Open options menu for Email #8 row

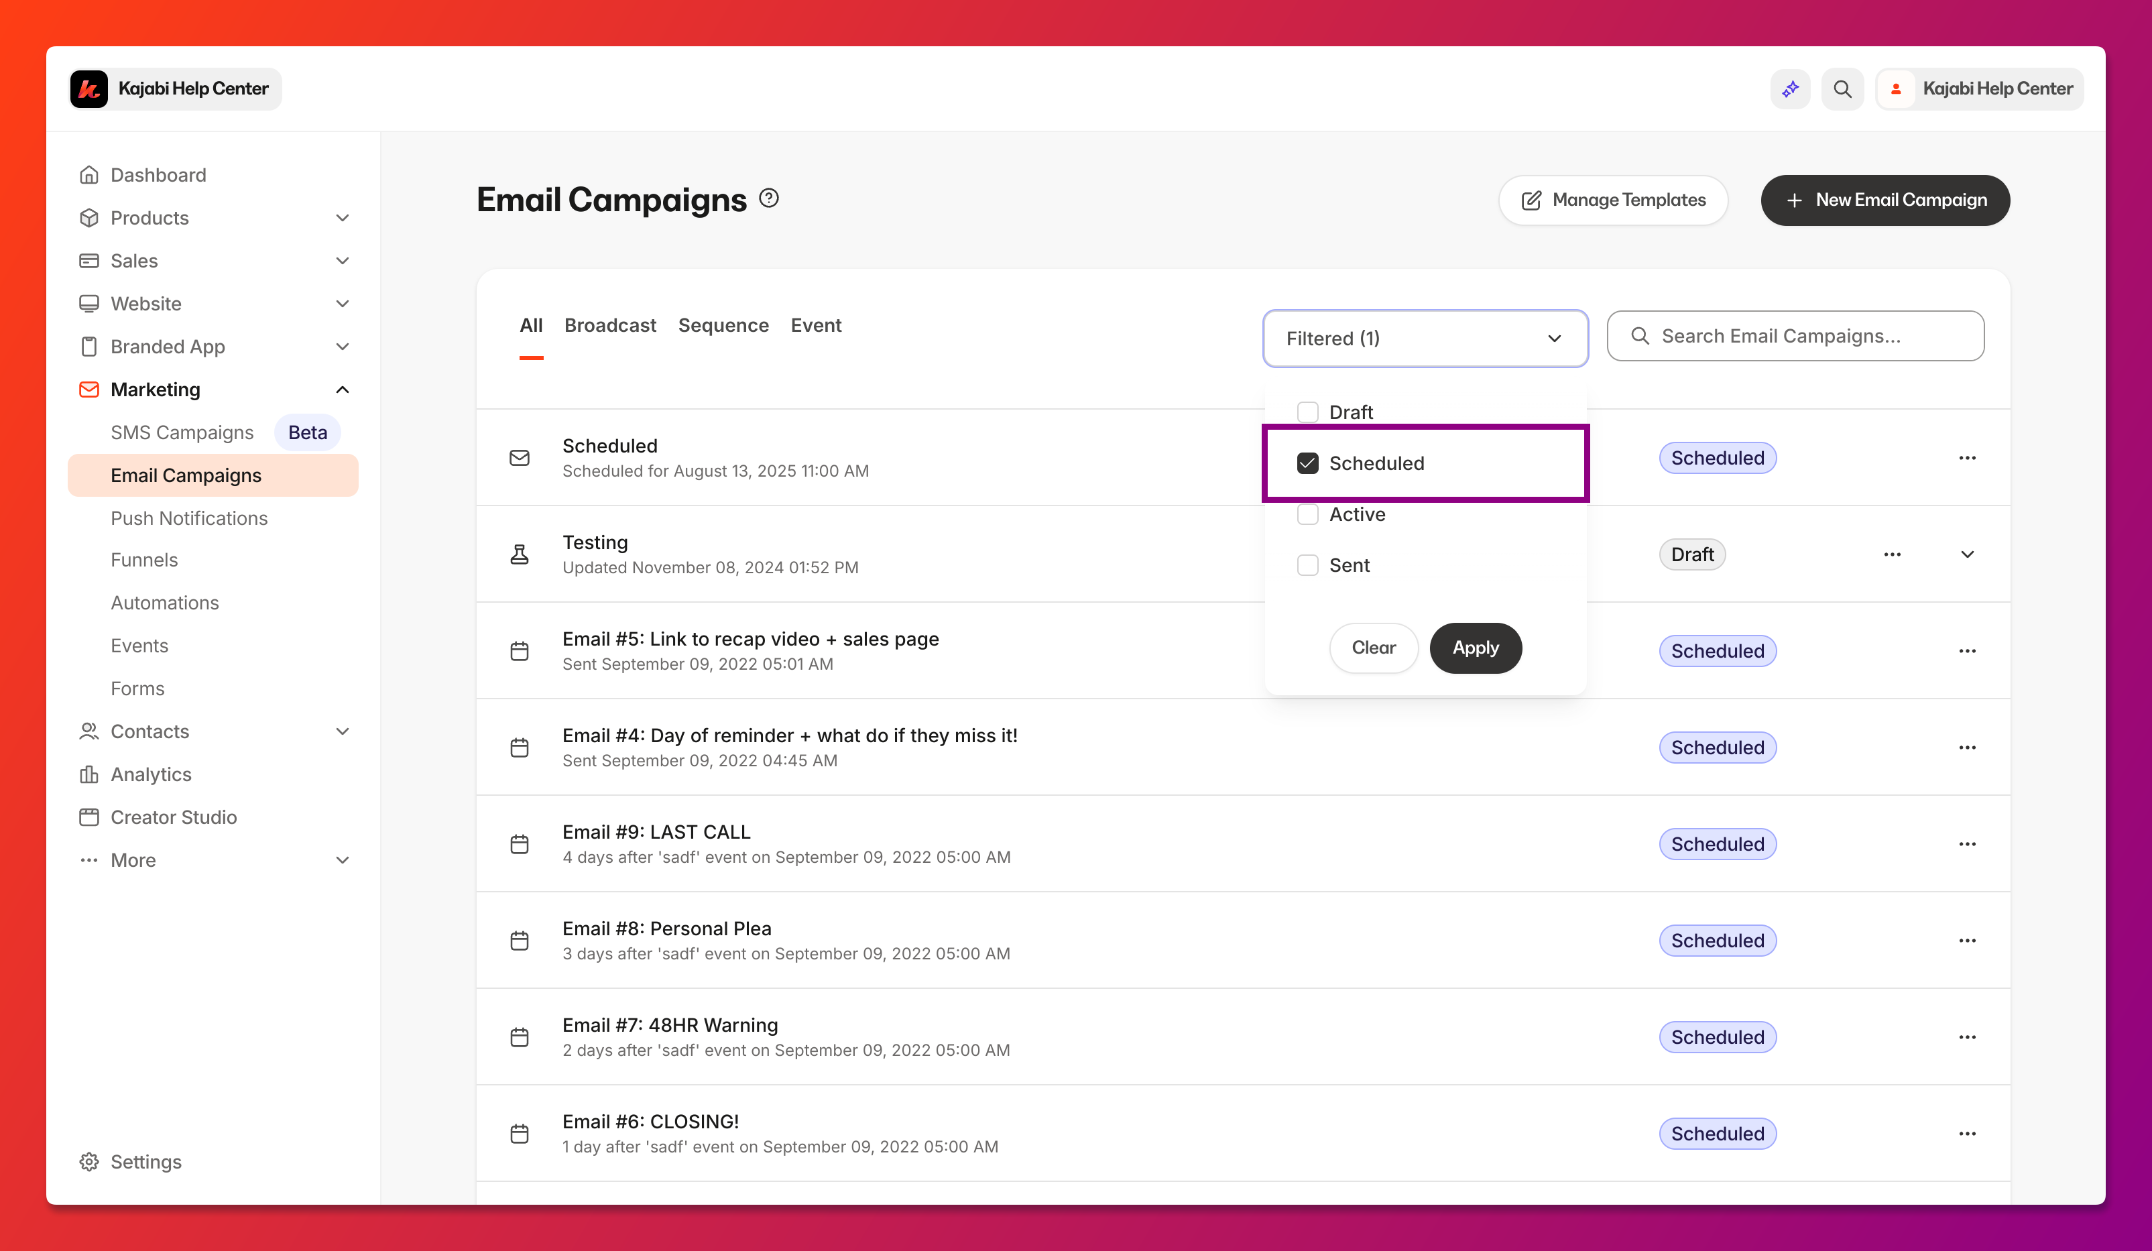pos(1968,940)
